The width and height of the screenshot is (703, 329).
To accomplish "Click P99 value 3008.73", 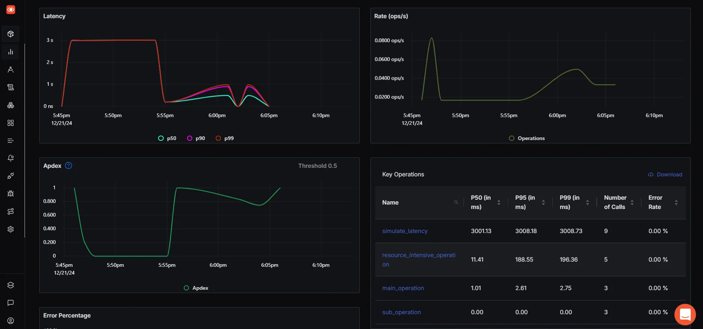I will pyautogui.click(x=571, y=231).
